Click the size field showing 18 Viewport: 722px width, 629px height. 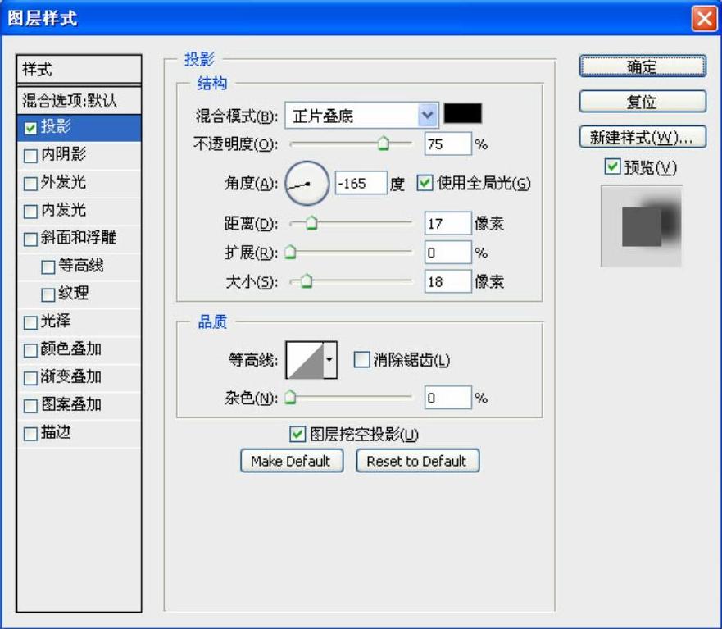[447, 281]
